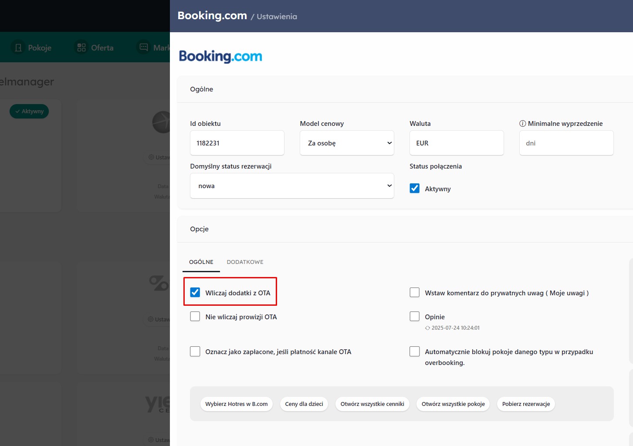Click the Oferta grid icon
Viewport: 633px width, 446px height.
[81, 47]
